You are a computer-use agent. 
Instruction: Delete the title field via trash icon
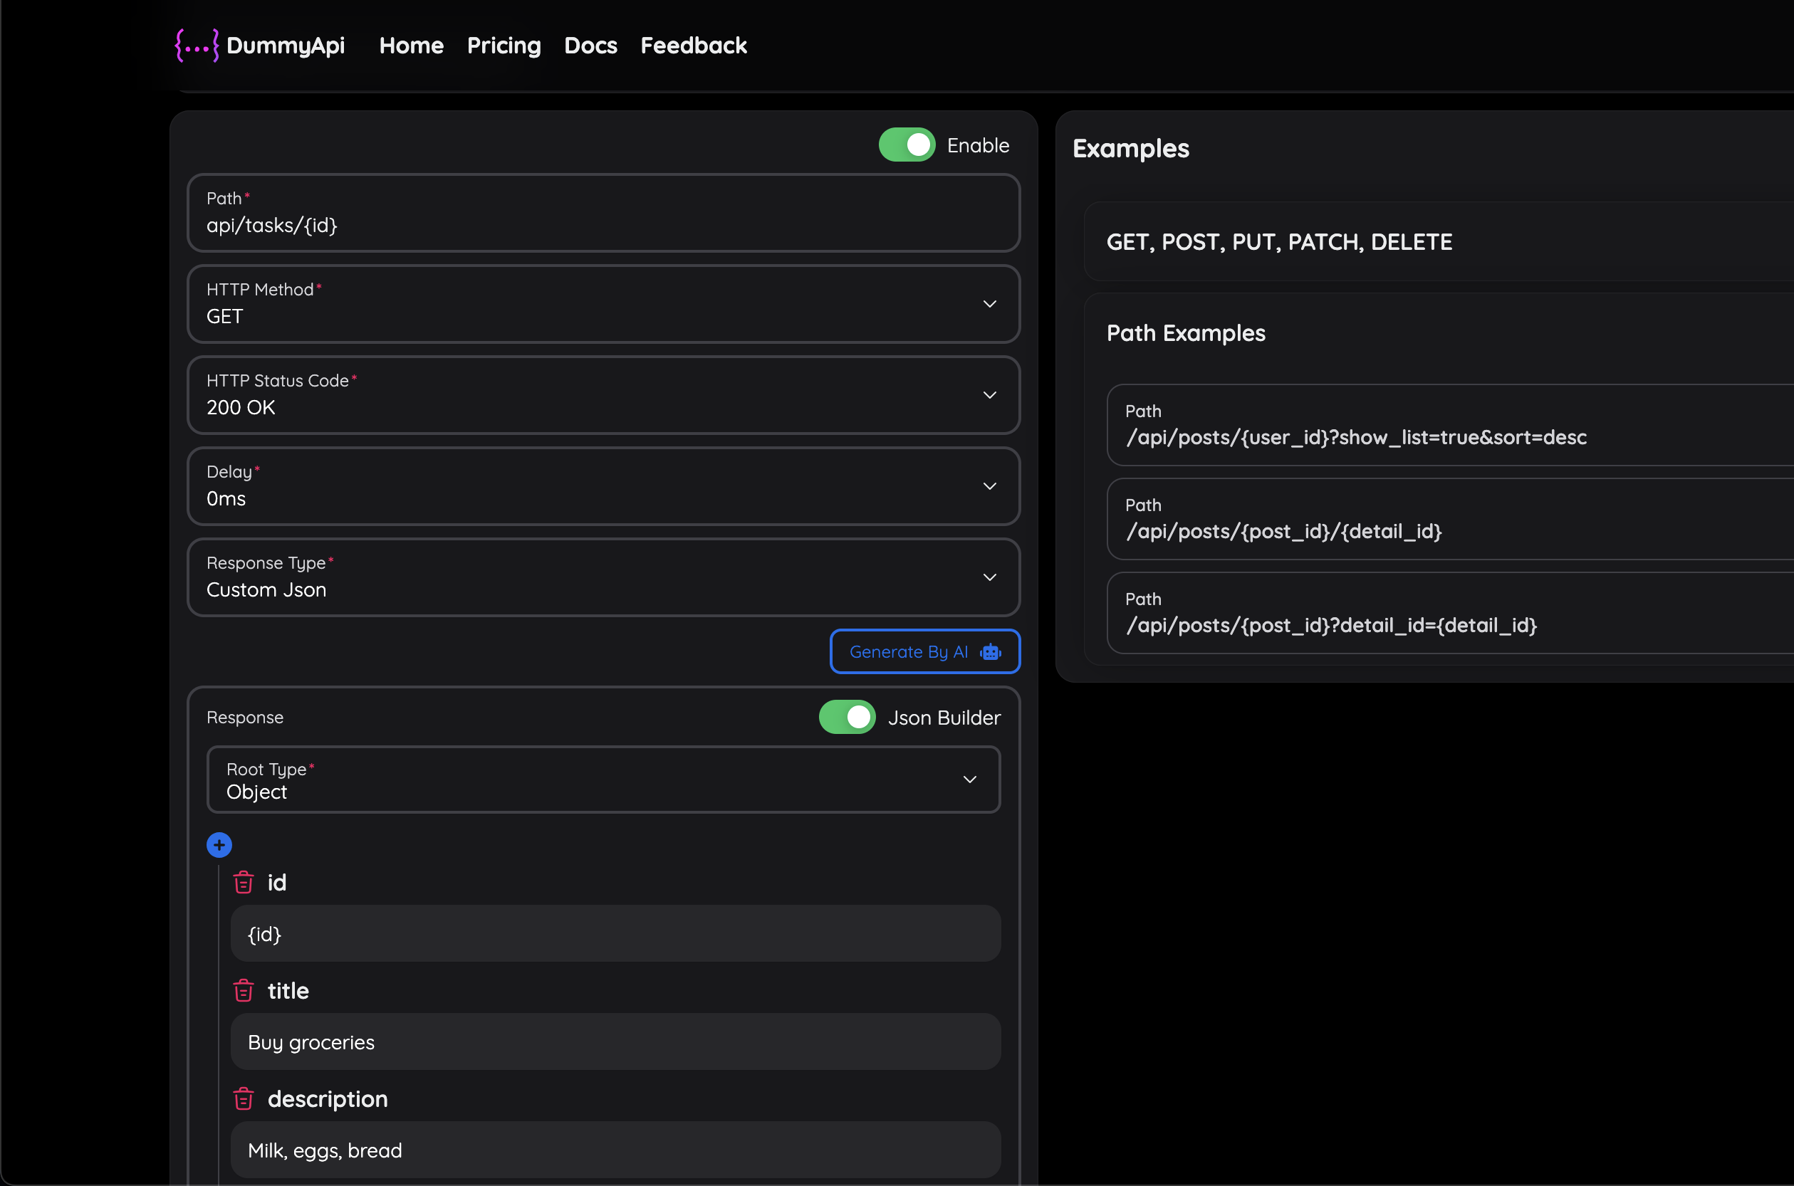coord(244,991)
